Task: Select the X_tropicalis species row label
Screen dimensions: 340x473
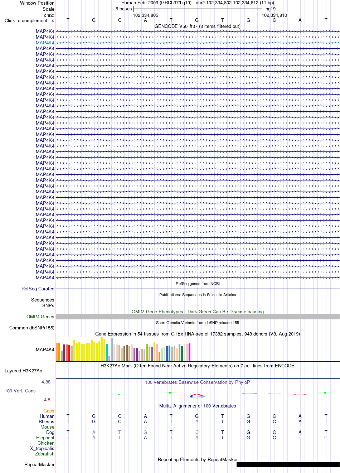Action: (x=42, y=448)
